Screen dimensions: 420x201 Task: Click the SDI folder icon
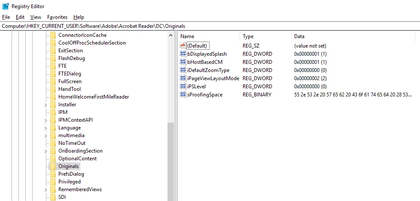(53, 197)
